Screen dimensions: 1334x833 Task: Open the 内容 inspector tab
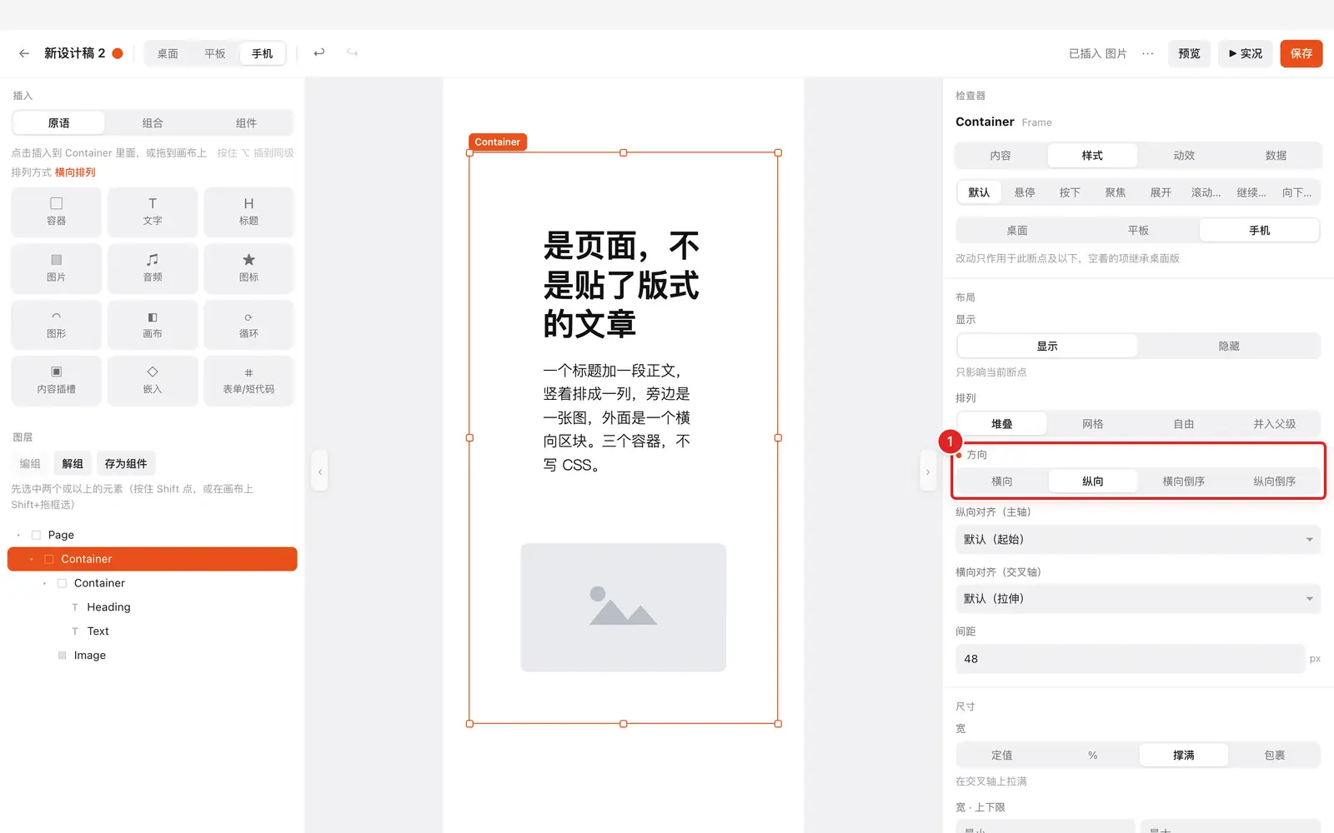[x=1000, y=156]
